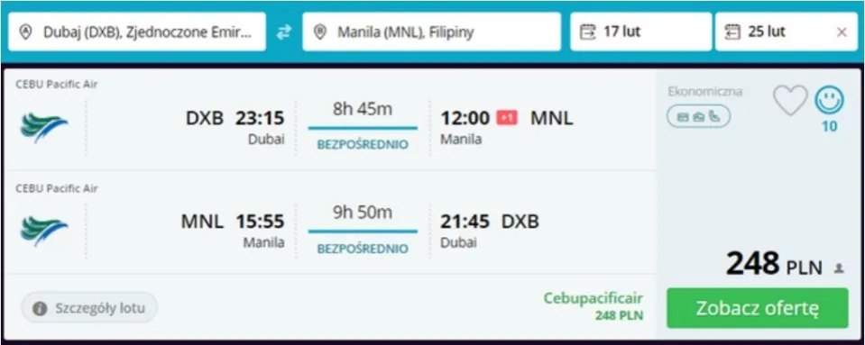Viewport: 865px width, 345px height.
Task: Click the passenger icon beside 248 PLN
Action: click(839, 268)
